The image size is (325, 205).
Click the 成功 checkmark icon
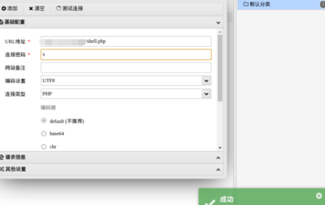[210, 202]
